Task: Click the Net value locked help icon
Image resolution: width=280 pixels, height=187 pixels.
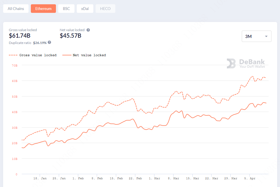Action: (88, 30)
